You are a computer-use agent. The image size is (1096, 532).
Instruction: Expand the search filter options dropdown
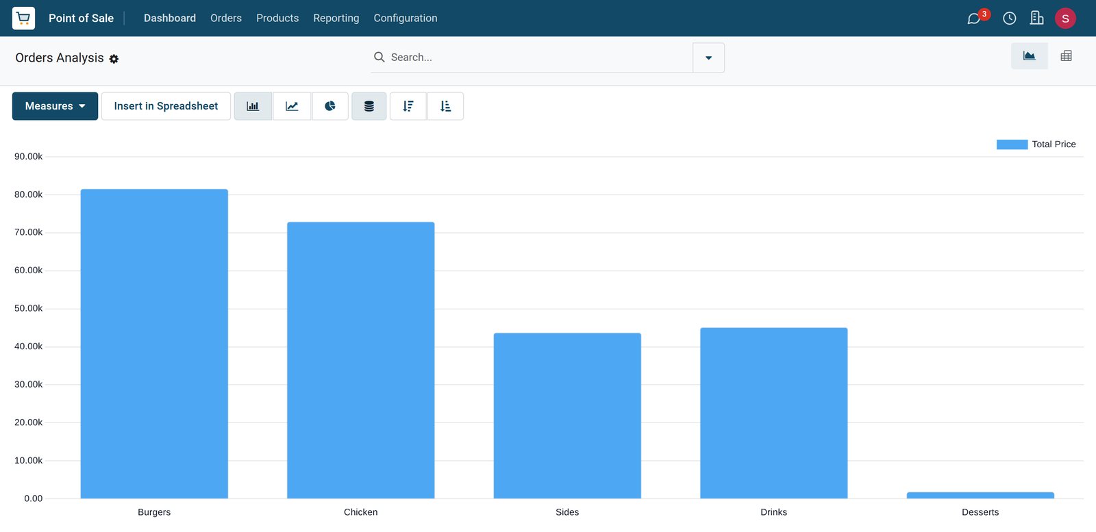click(708, 58)
